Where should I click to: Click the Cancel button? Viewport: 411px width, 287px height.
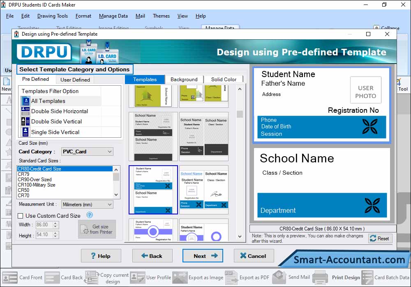point(254,256)
